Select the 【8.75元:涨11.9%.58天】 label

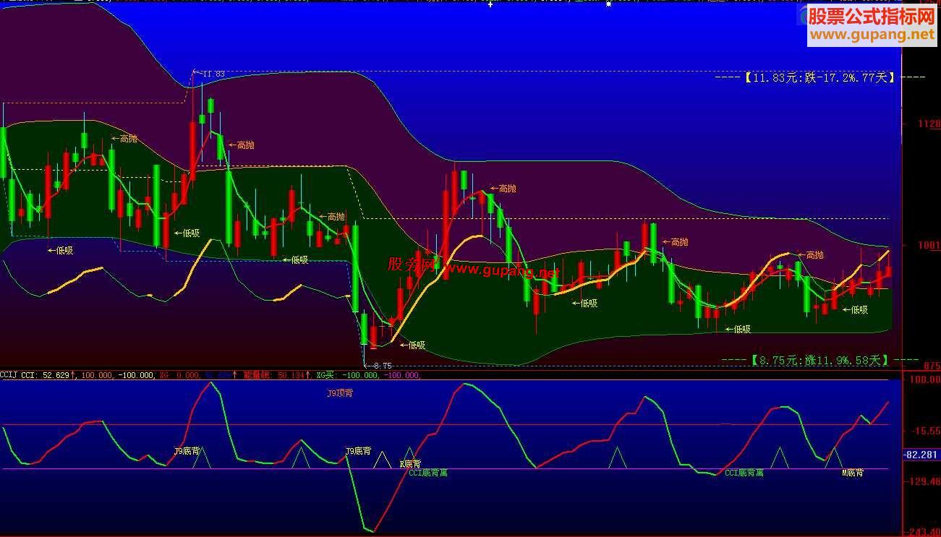tap(820, 360)
